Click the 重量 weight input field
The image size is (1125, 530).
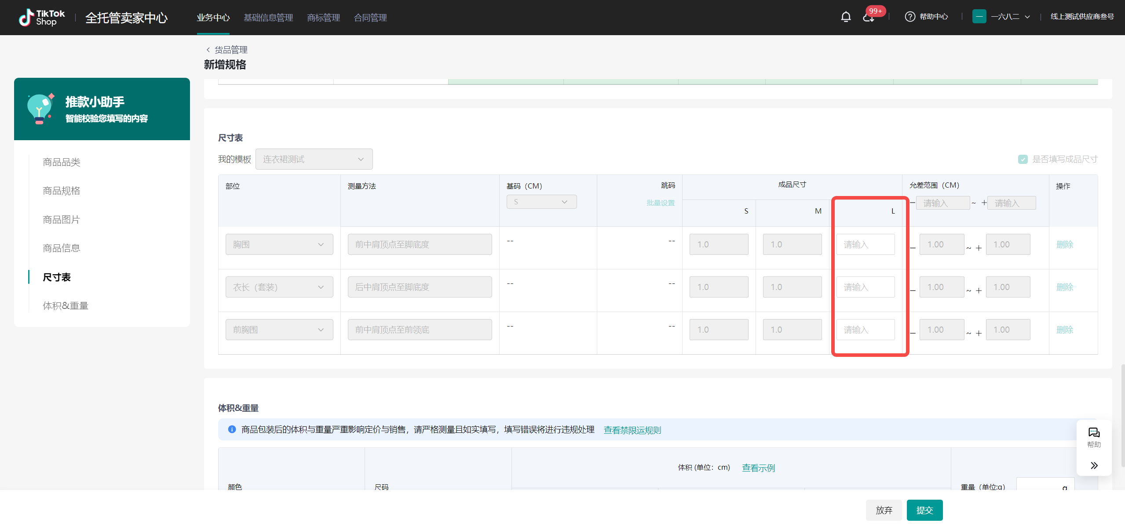click(1045, 484)
